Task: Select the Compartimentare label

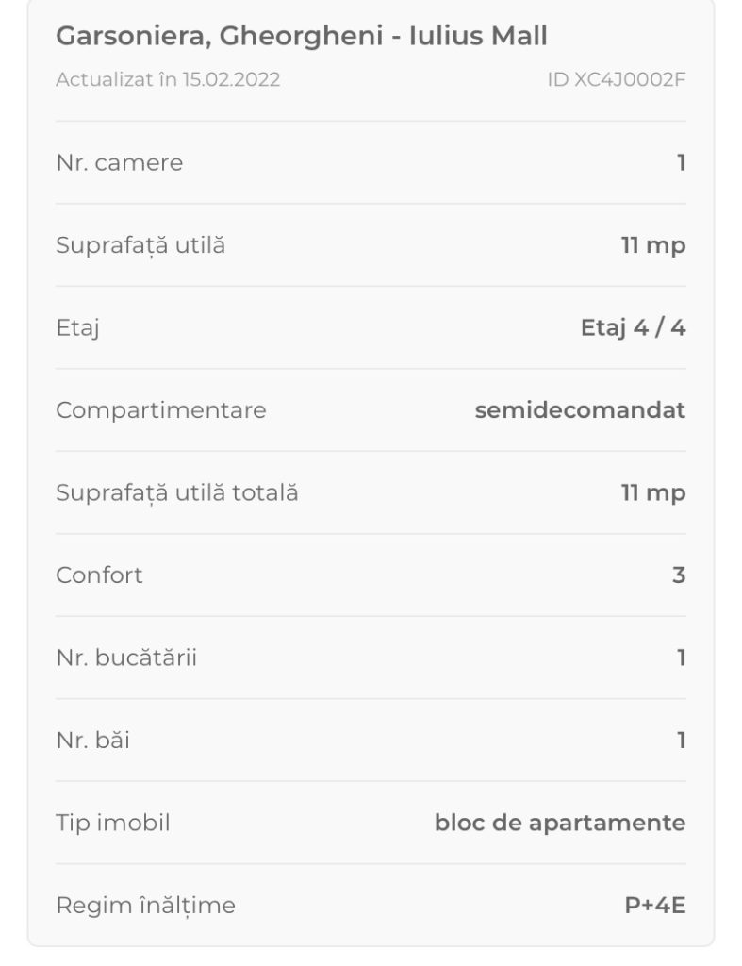Action: tap(161, 410)
